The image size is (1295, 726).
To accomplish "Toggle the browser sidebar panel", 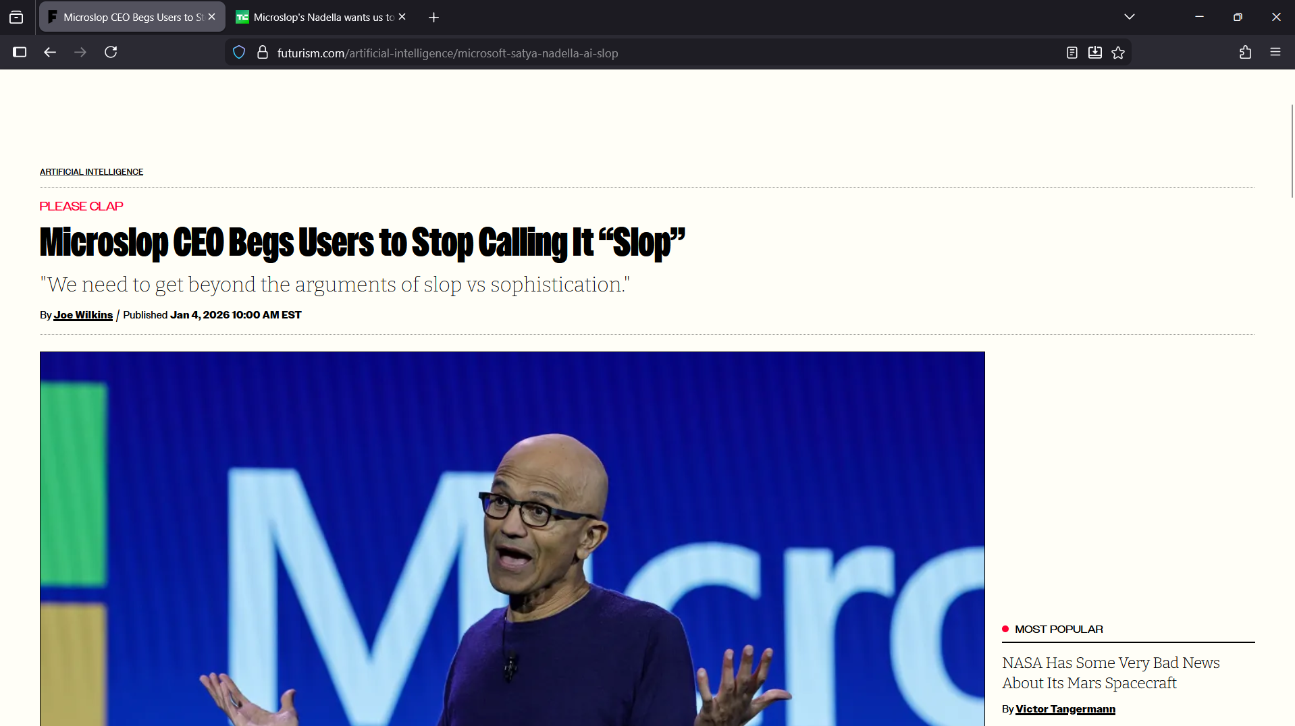I will [x=20, y=52].
